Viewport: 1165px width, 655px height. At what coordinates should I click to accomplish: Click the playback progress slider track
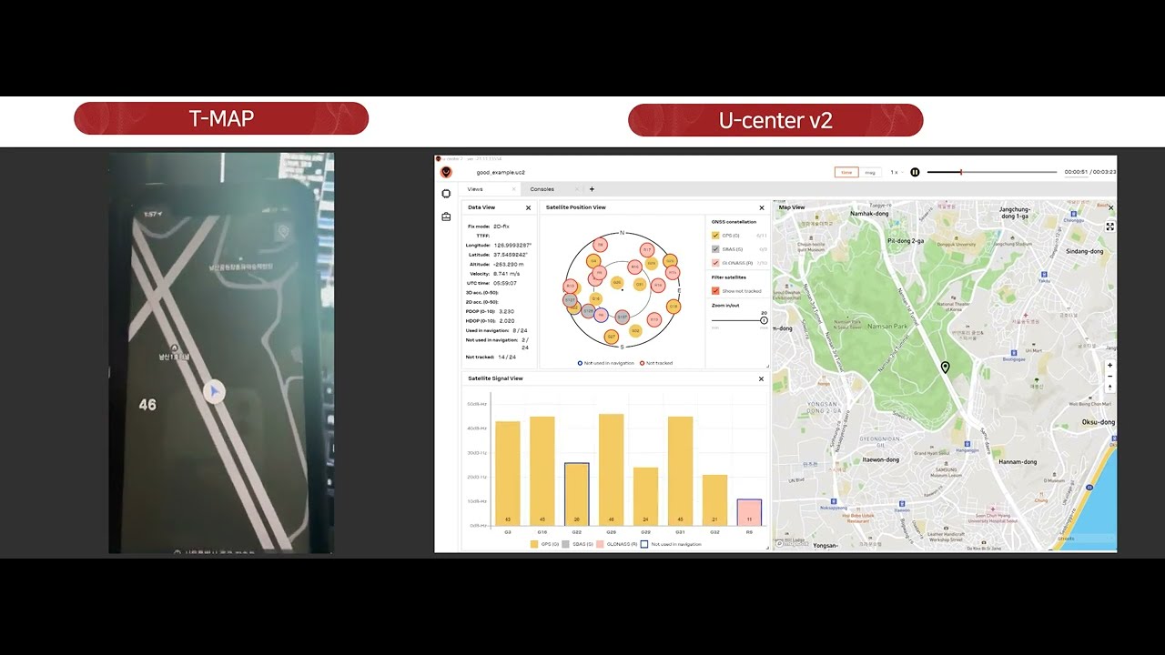[x=992, y=172]
